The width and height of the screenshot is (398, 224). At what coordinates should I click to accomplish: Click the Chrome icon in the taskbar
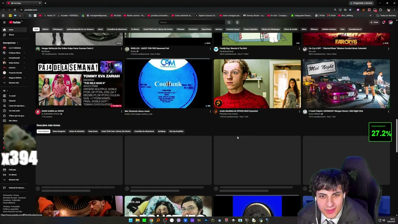coord(151,220)
